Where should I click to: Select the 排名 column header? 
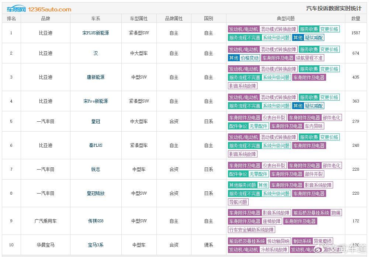[11, 18]
